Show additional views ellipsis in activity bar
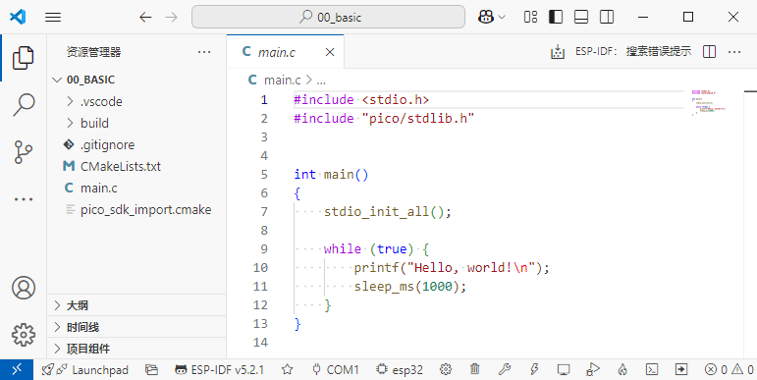This screenshot has height=380, width=757. coord(24,199)
